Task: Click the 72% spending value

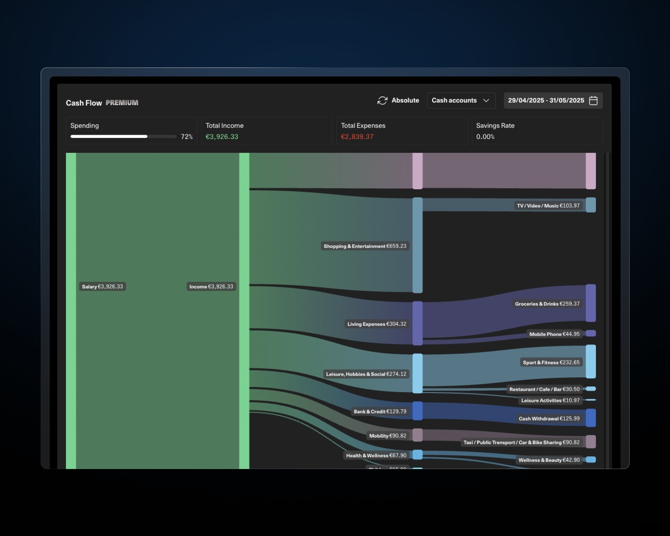Action: point(186,137)
